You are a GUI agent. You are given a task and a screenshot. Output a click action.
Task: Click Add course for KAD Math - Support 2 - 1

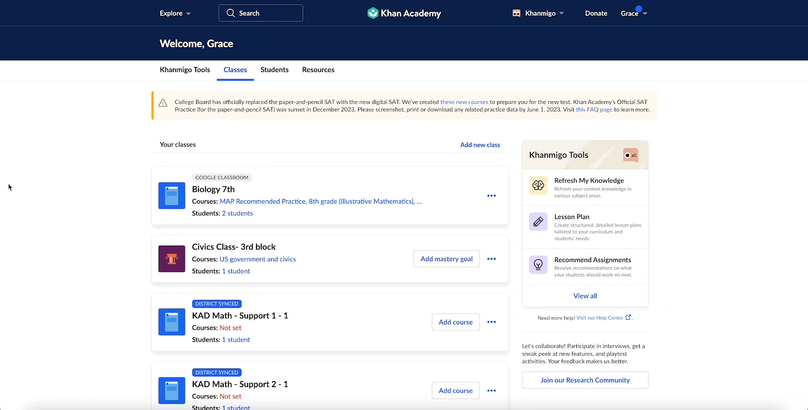coord(455,390)
